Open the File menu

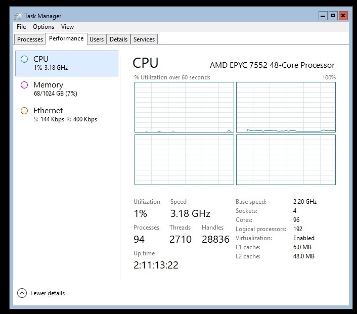pos(21,27)
